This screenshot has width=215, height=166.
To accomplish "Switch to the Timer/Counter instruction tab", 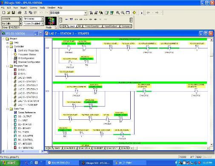I will click(x=92, y=26).
